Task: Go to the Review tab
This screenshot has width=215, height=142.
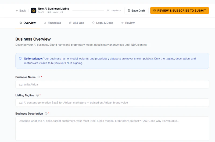Action: (x=128, y=23)
